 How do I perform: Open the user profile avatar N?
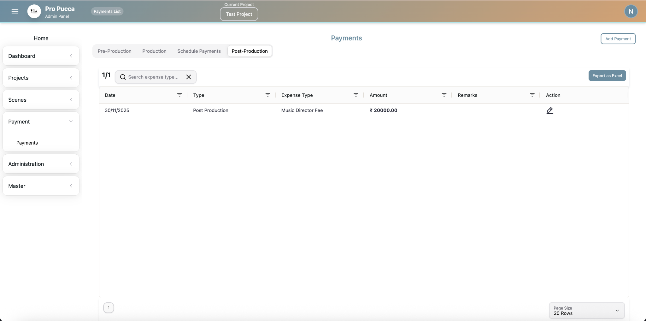coord(631,11)
